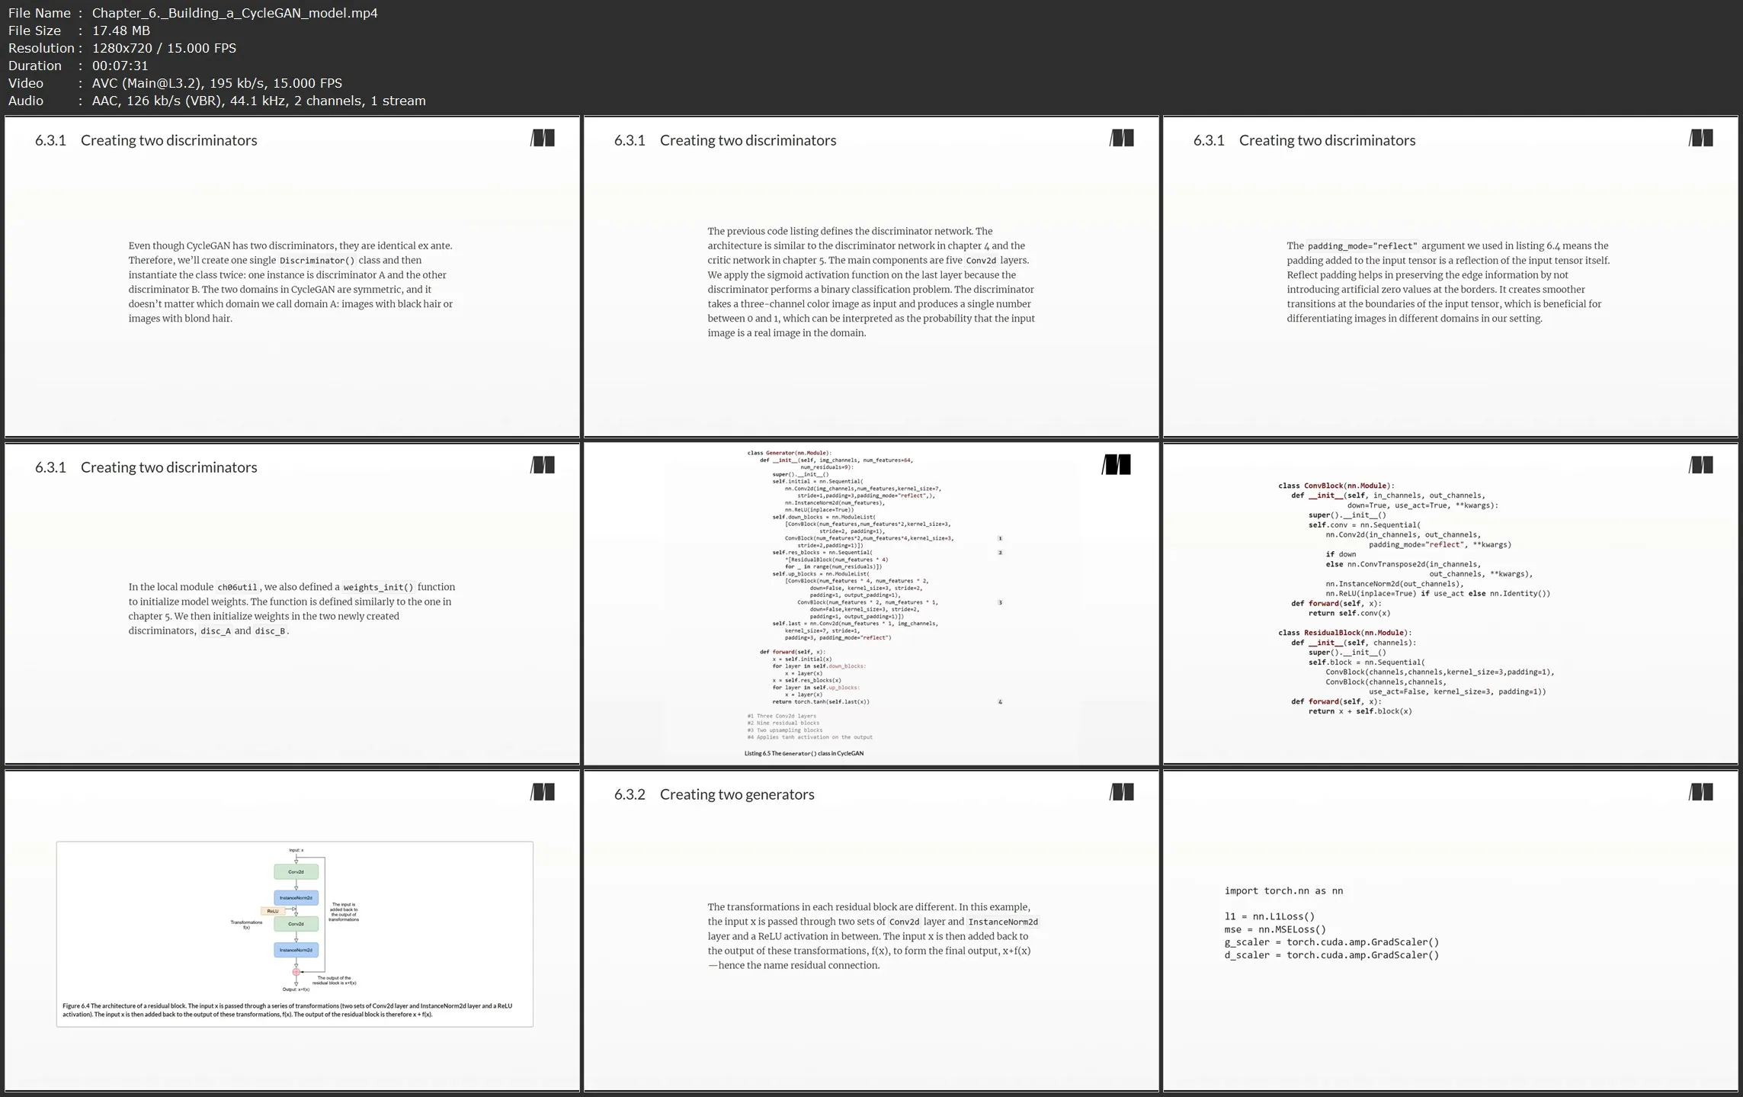1743x1097 pixels.
Task: Click the inline code padding_mode="reflect" in the paragraph
Action: 1363,246
